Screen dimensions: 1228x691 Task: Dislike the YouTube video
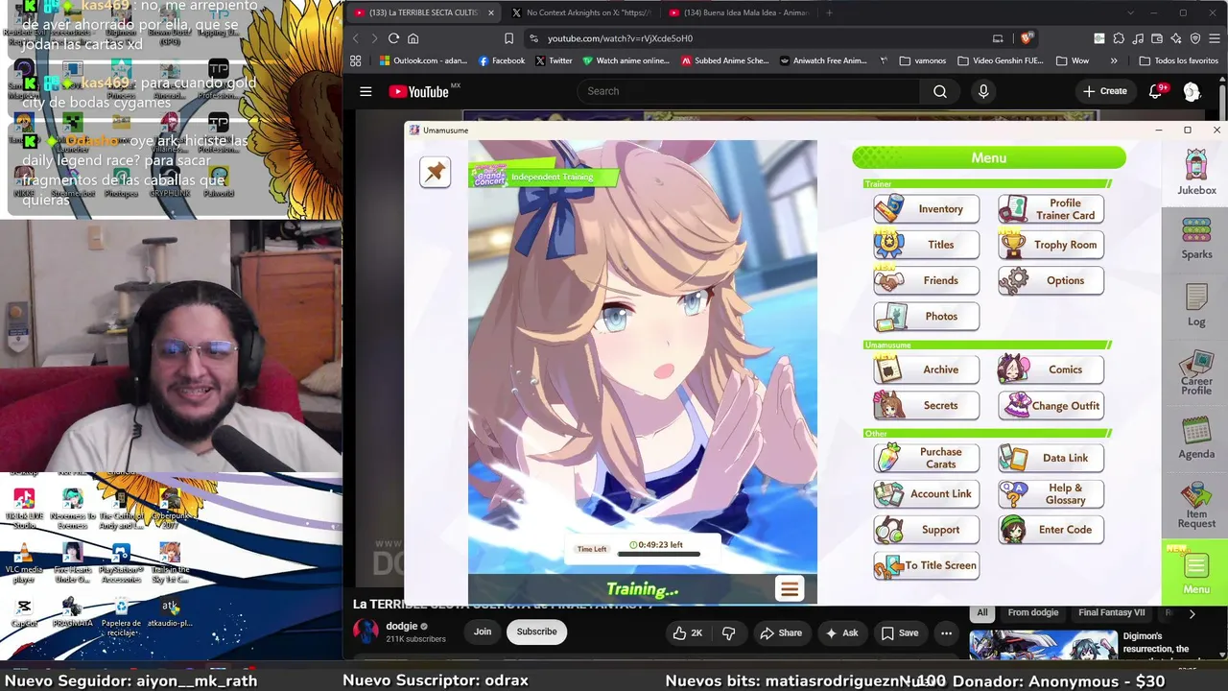(x=728, y=632)
